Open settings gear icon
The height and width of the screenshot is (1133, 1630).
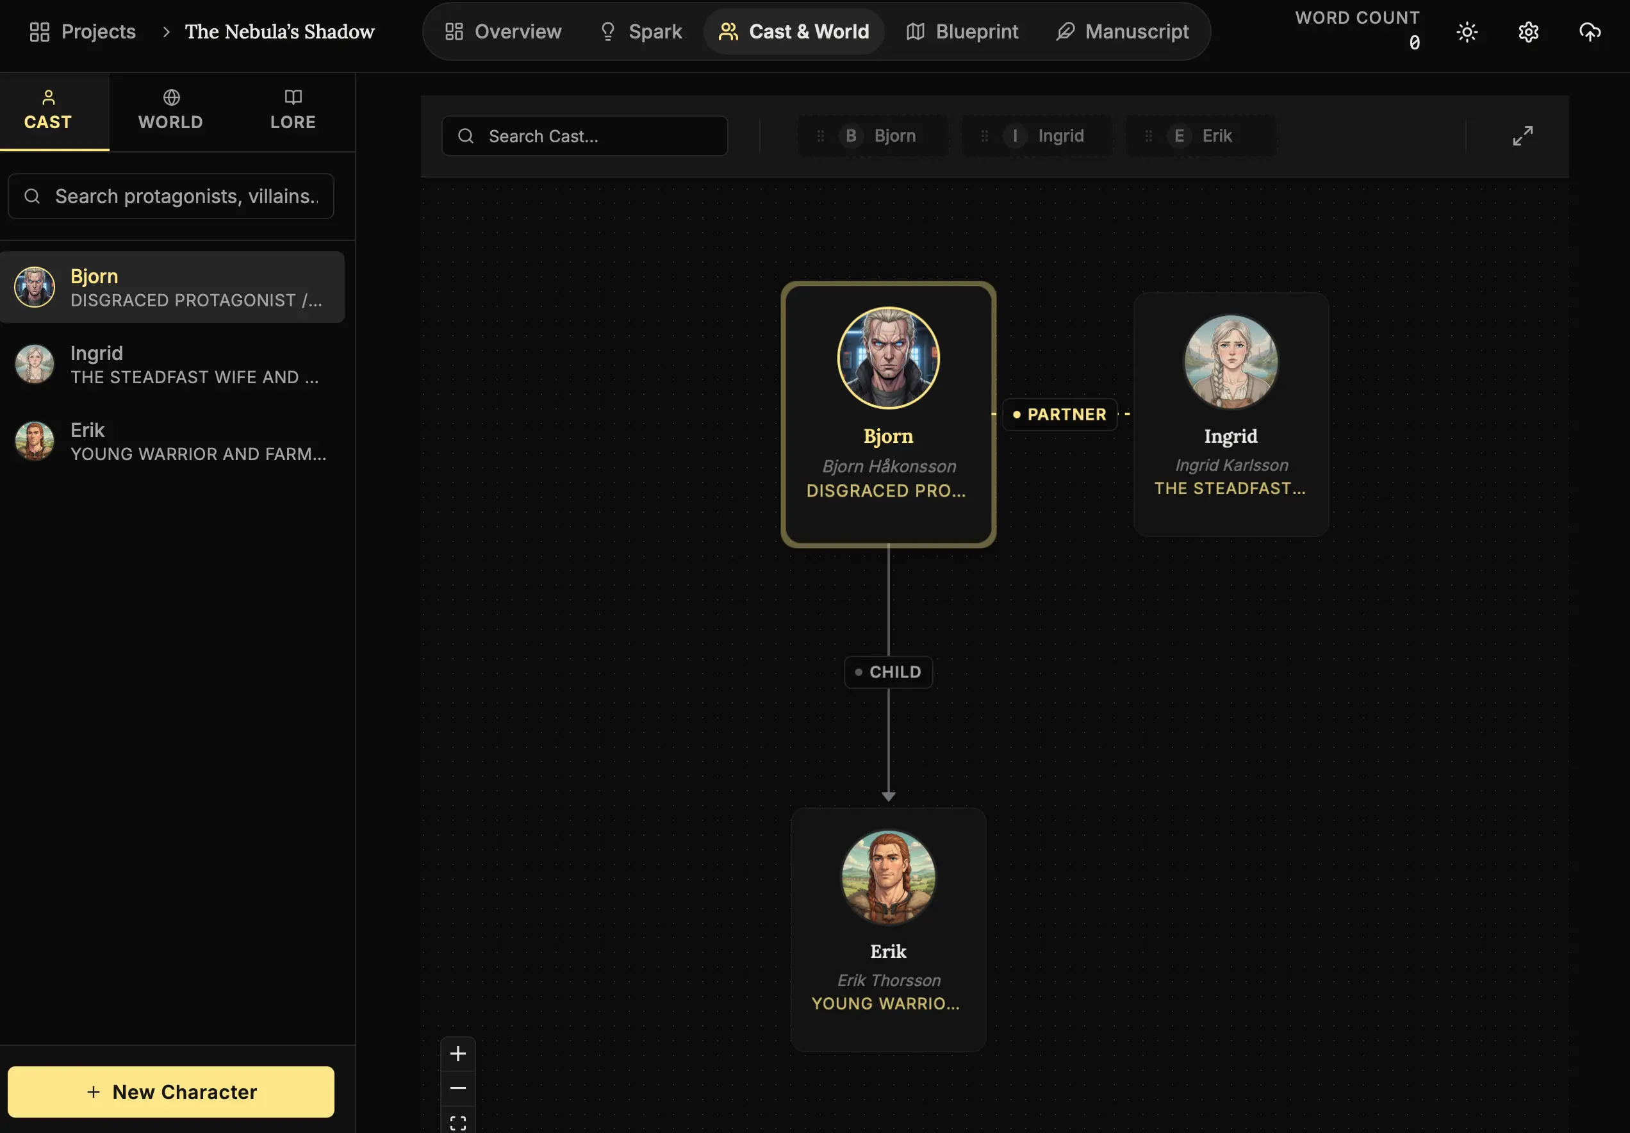[1528, 32]
